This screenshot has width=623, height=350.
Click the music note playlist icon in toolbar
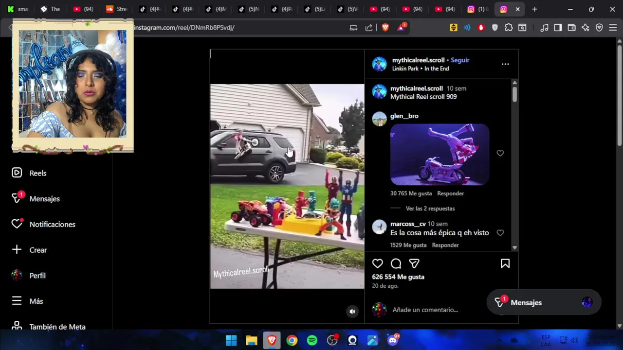545,28
